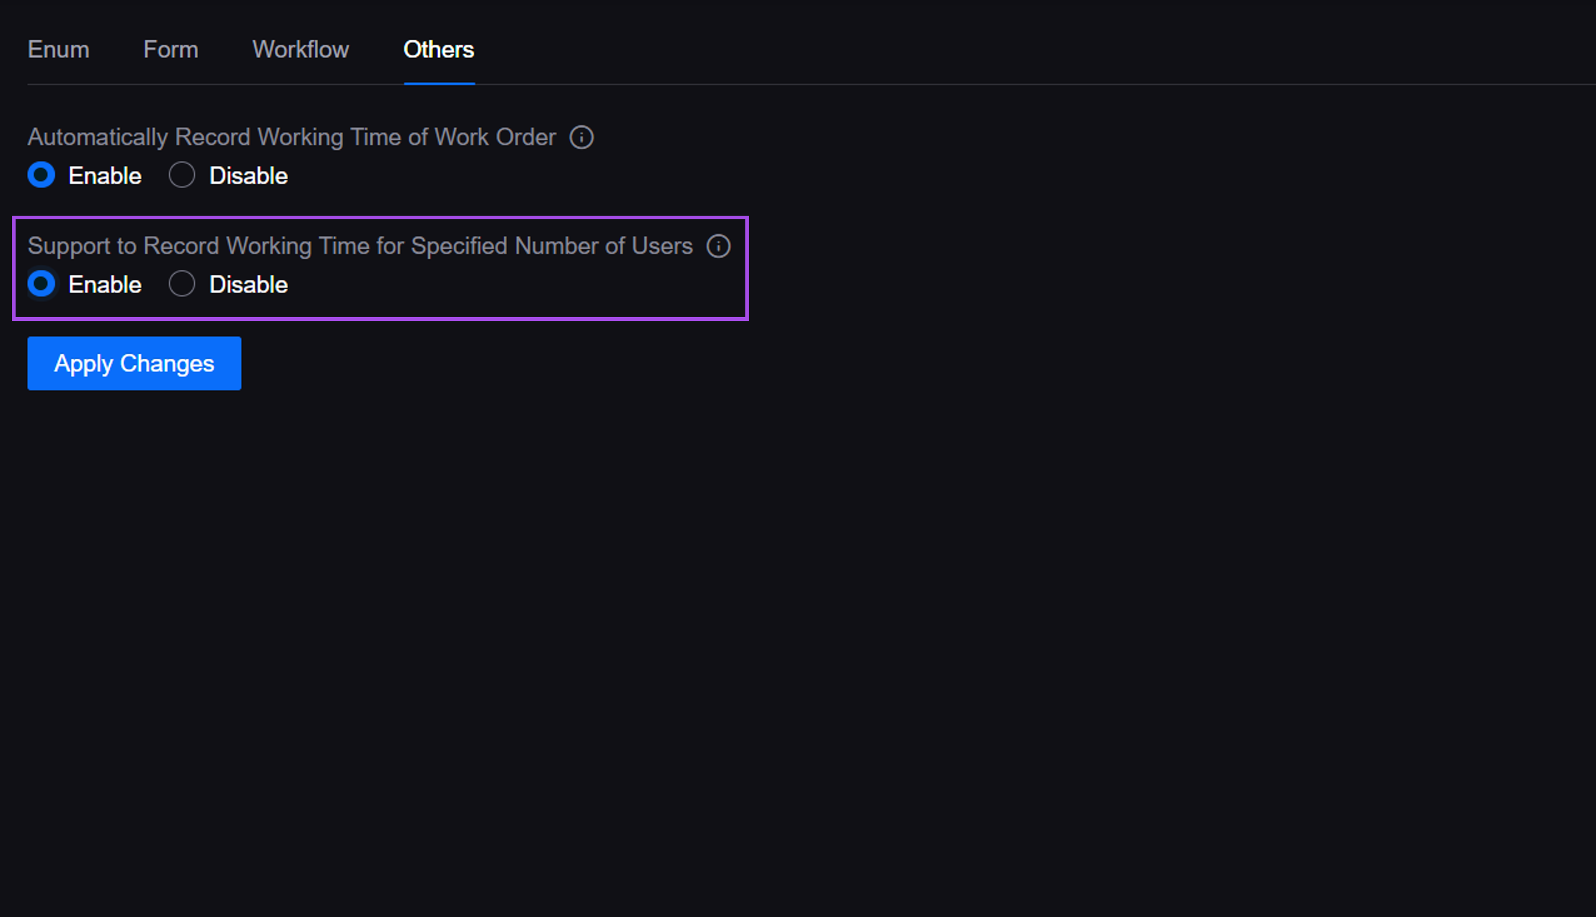
Task: Click 'Enable' label text under Specified Number of Users
Action: pyautogui.click(x=104, y=285)
